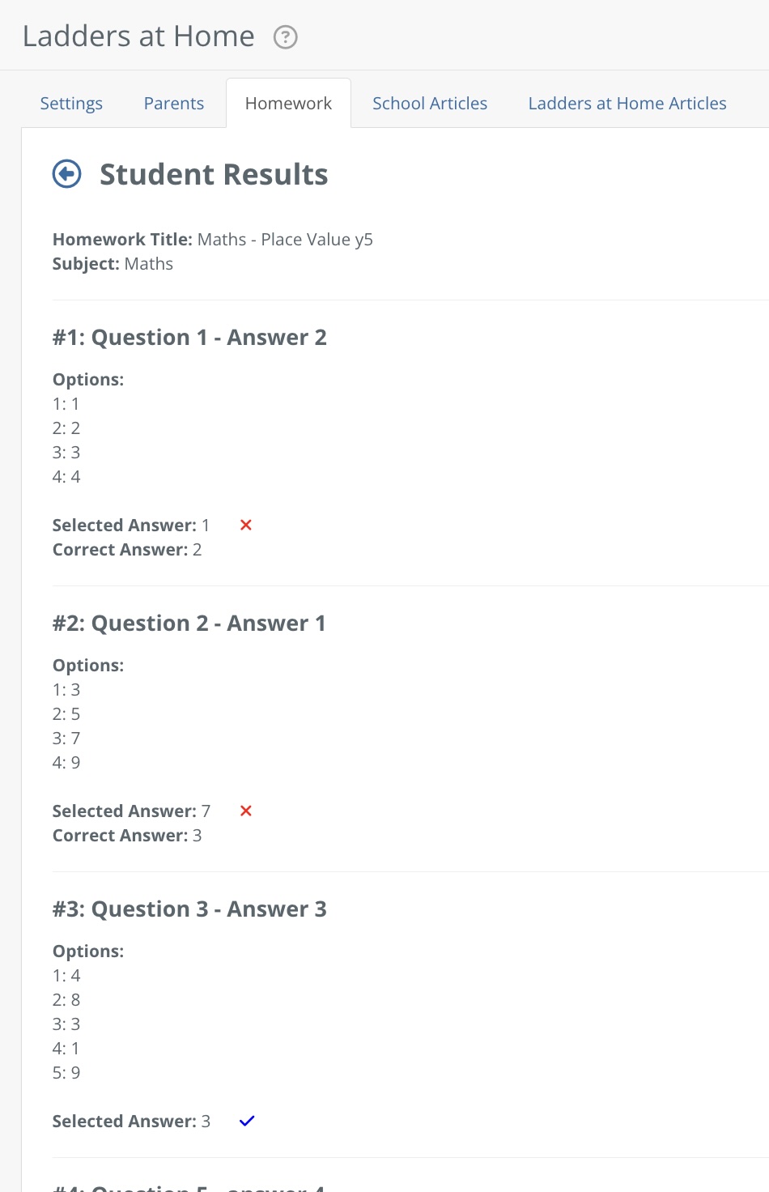Go back using the circled arrow icon

[67, 174]
